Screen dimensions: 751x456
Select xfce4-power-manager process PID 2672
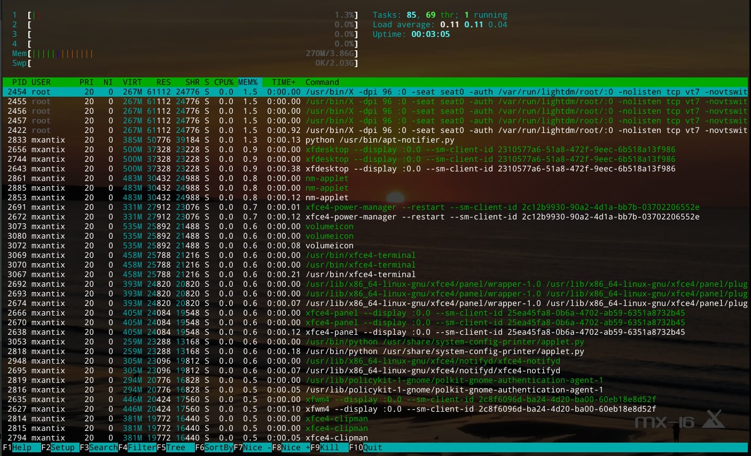tap(375, 217)
